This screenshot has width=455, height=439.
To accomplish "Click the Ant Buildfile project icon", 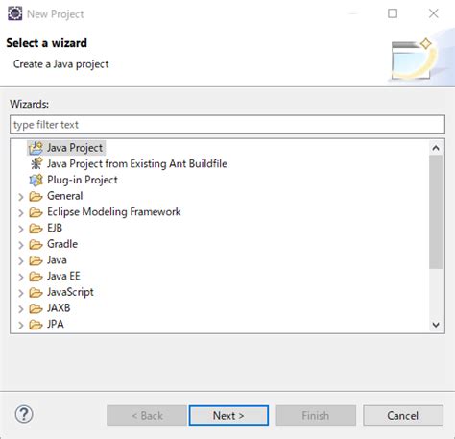I will (36, 163).
